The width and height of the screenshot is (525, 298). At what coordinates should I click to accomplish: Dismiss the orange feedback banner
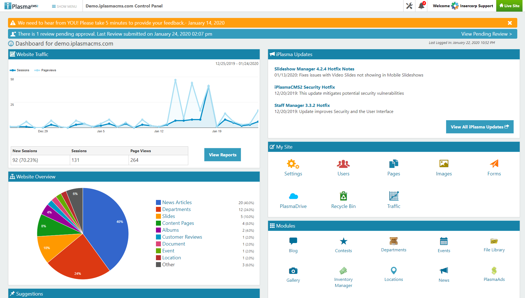point(510,23)
